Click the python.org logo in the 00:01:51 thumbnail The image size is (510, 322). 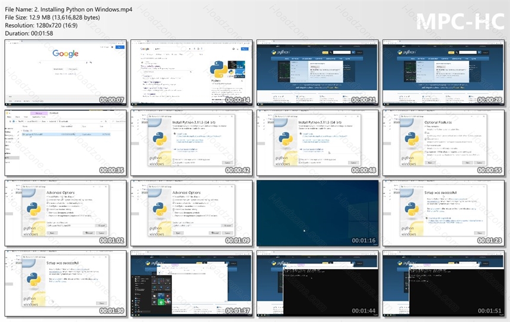tap(407, 263)
